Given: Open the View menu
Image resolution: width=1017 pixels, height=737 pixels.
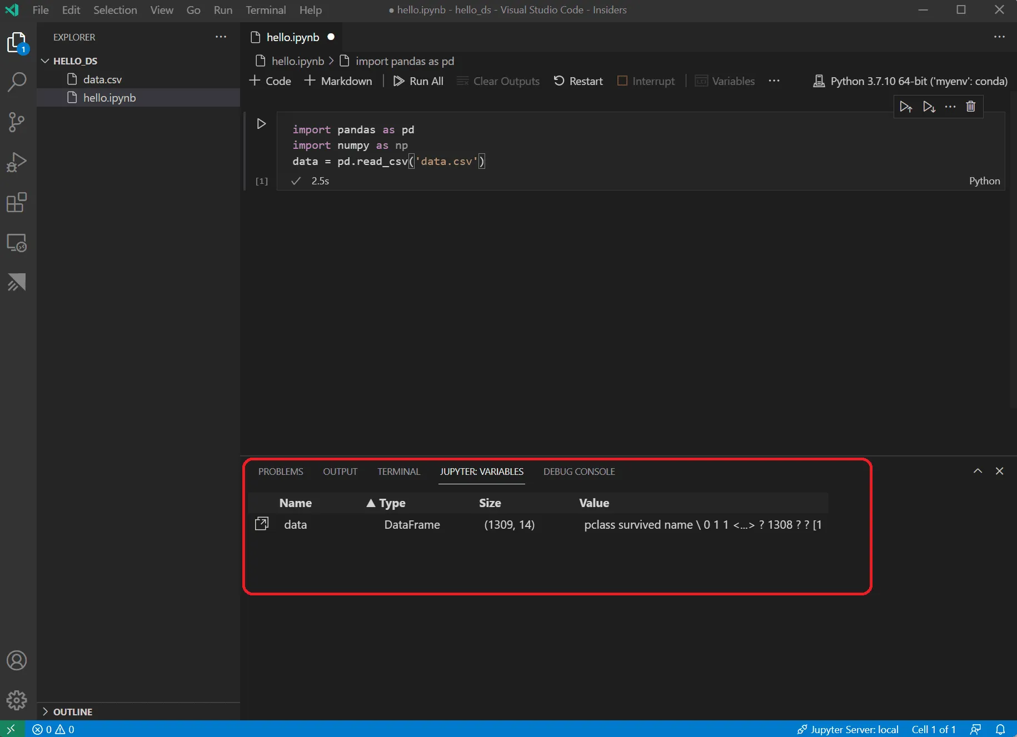Looking at the screenshot, I should 161,10.
